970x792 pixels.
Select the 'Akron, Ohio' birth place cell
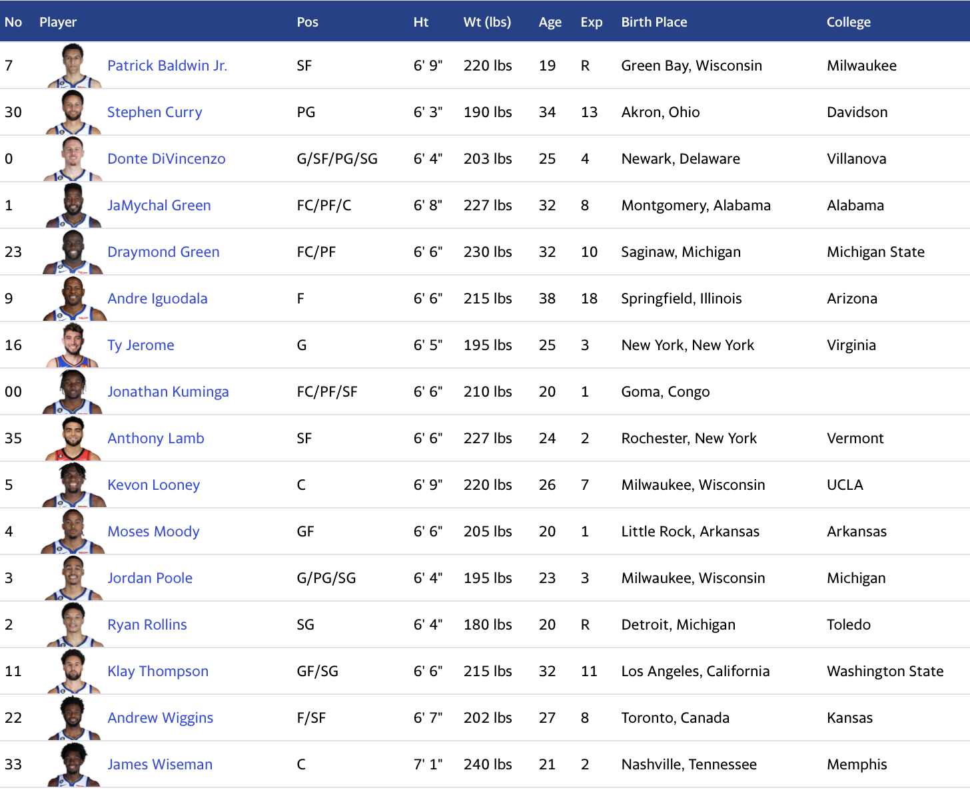pyautogui.click(x=661, y=112)
